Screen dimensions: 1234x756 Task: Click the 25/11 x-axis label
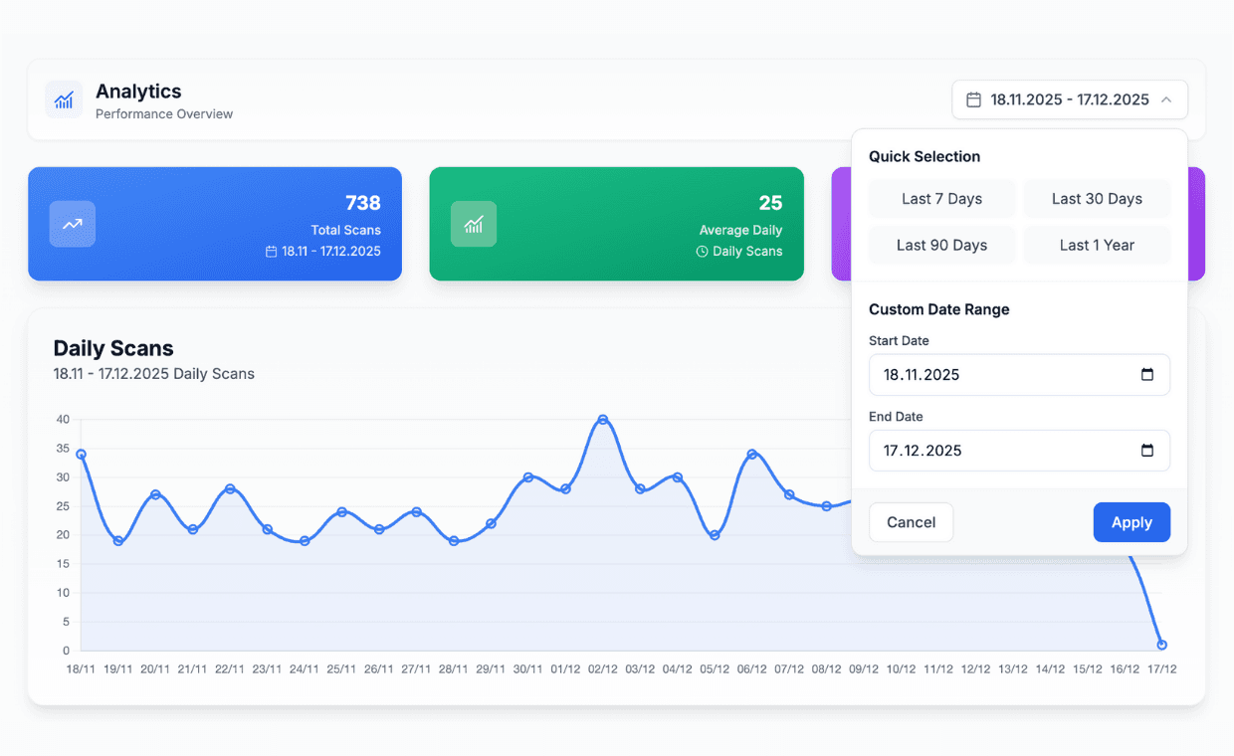click(x=341, y=669)
